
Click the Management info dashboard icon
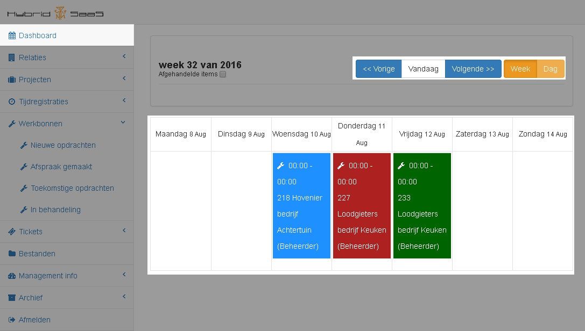click(12, 276)
